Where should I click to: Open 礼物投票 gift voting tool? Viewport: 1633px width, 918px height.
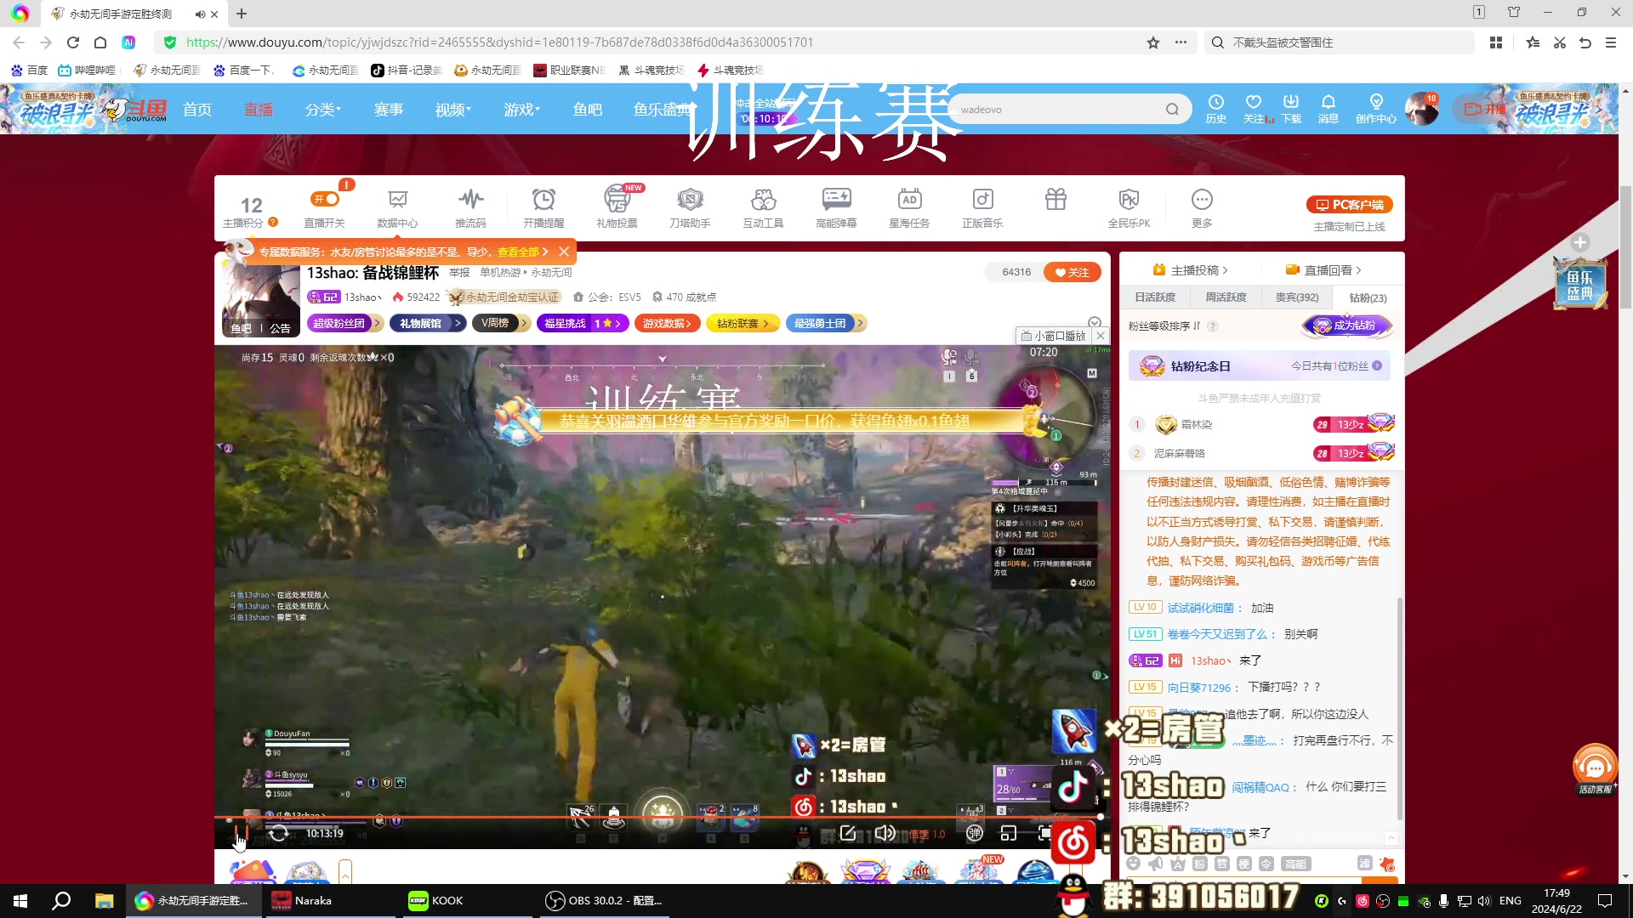(x=617, y=208)
